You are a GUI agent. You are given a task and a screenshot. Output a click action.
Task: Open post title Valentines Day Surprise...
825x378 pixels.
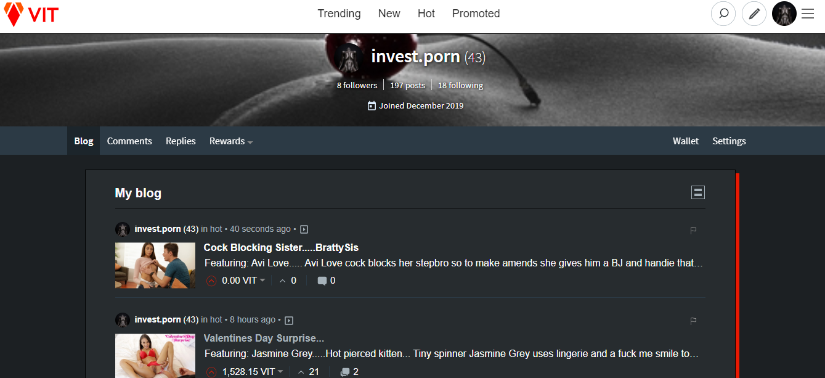pyautogui.click(x=264, y=338)
